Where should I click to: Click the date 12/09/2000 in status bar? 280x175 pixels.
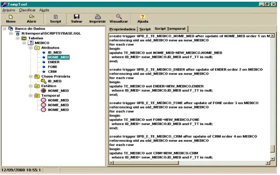point(13,170)
